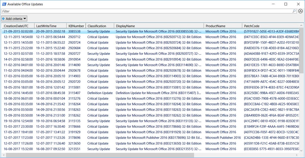Click patch code starting {EE3EE85E-5775
Viewport: 305px width, 158px height.
(x=271, y=149)
